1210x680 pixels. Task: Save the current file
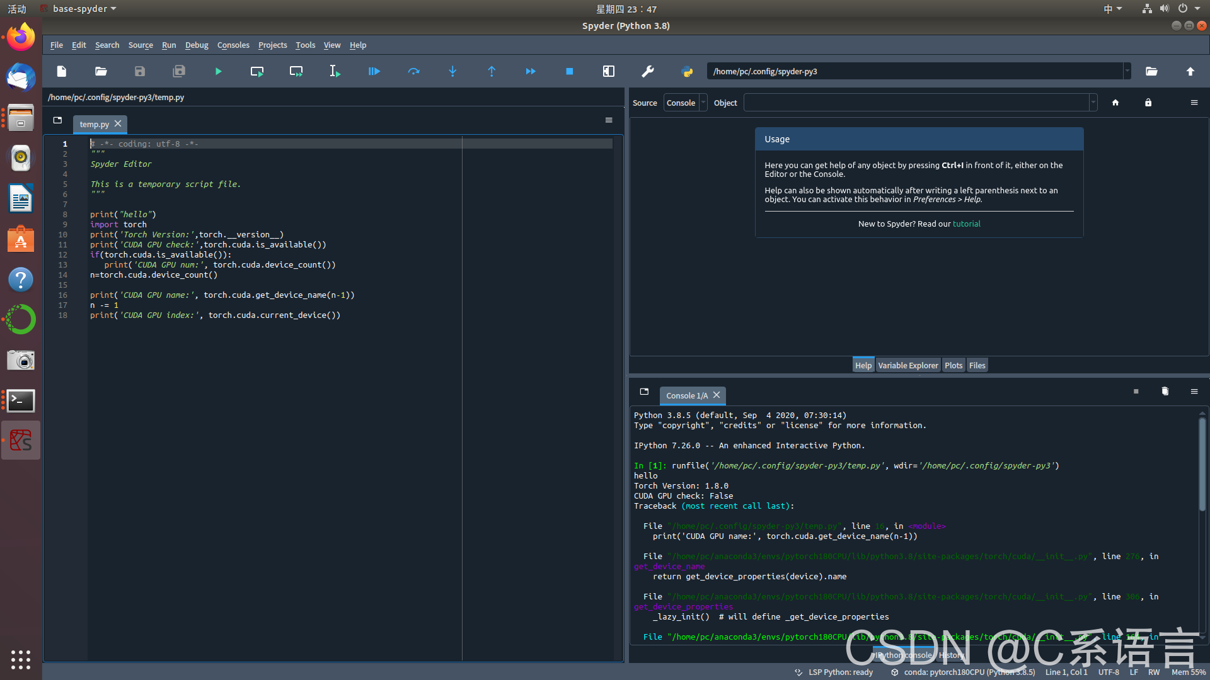140,72
